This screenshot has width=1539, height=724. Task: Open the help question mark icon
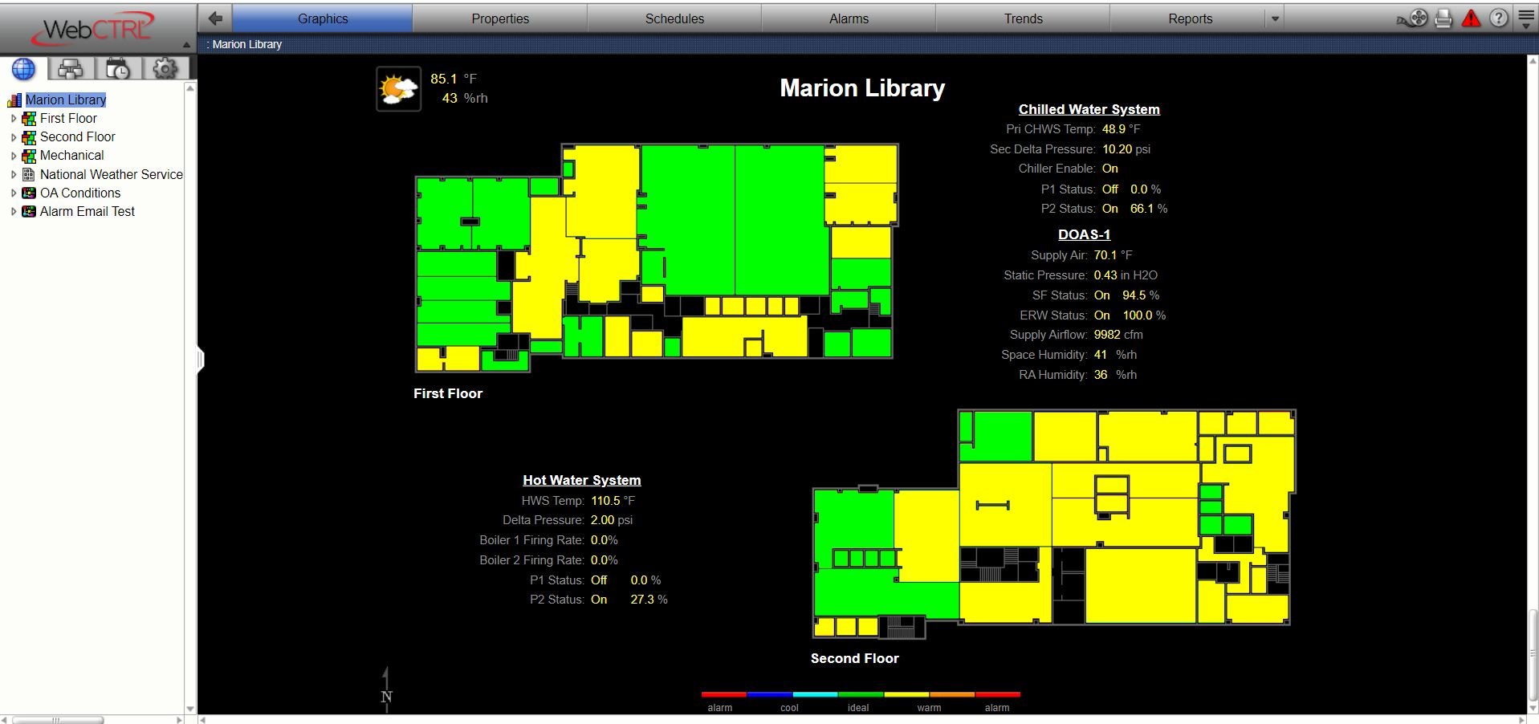coord(1498,18)
